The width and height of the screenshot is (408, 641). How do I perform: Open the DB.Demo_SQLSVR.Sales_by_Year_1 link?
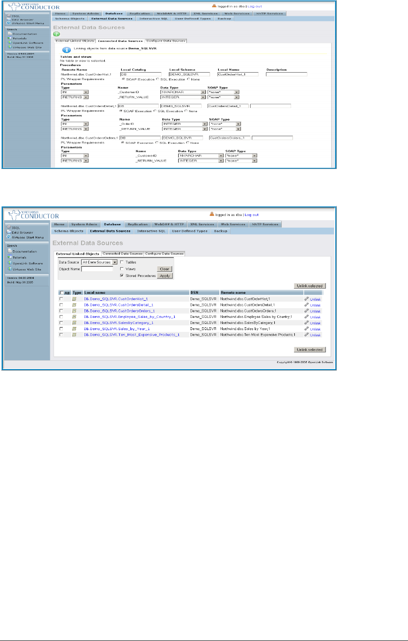pos(116,329)
